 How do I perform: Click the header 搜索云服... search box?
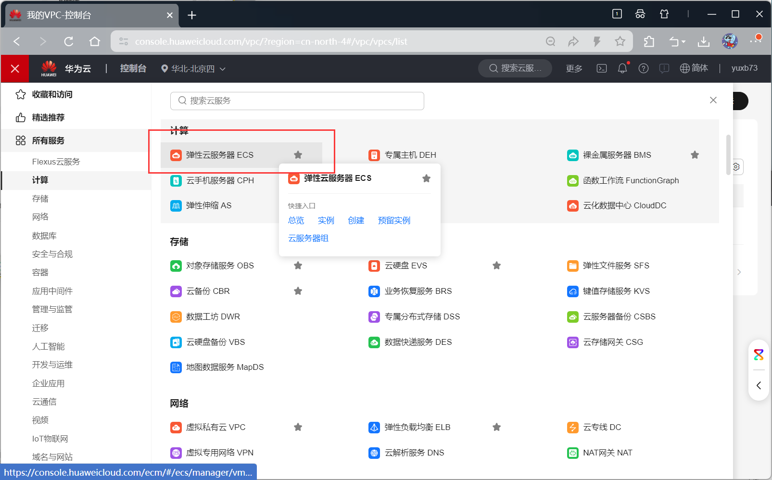coord(515,68)
